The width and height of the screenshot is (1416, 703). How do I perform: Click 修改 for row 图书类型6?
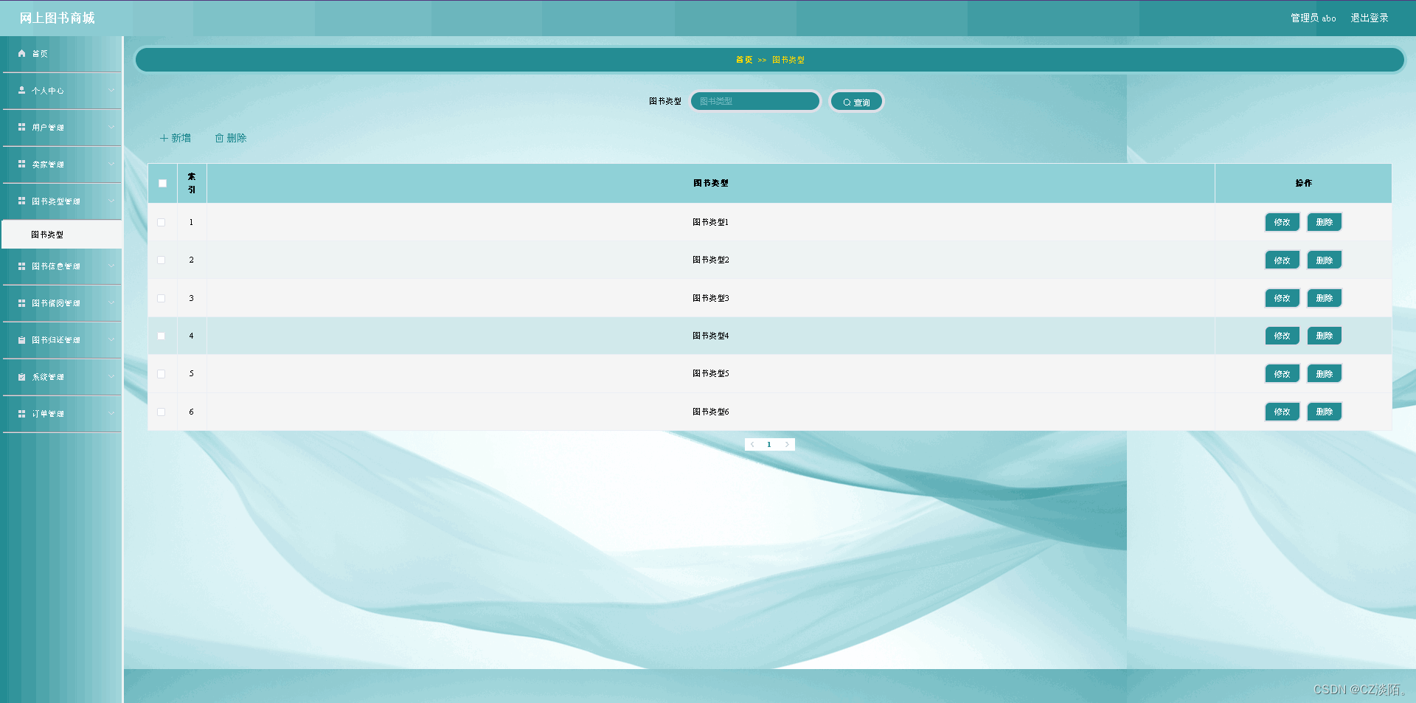click(x=1282, y=412)
